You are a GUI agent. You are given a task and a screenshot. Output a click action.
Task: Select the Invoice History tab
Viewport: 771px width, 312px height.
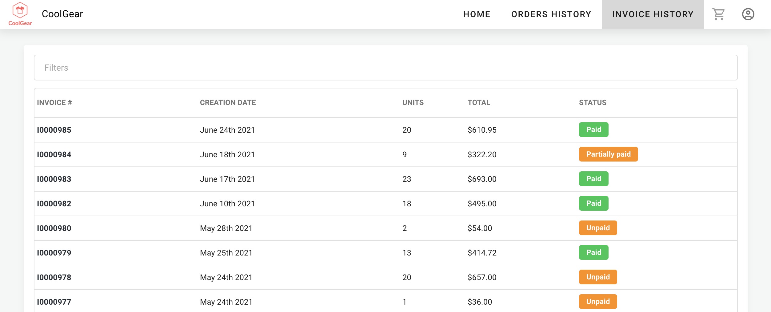(653, 14)
